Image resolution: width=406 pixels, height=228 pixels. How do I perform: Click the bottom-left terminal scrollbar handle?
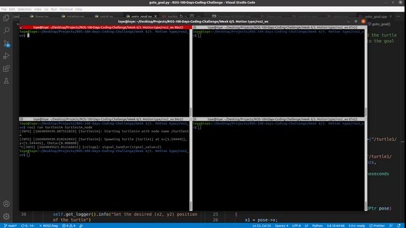[191, 206]
